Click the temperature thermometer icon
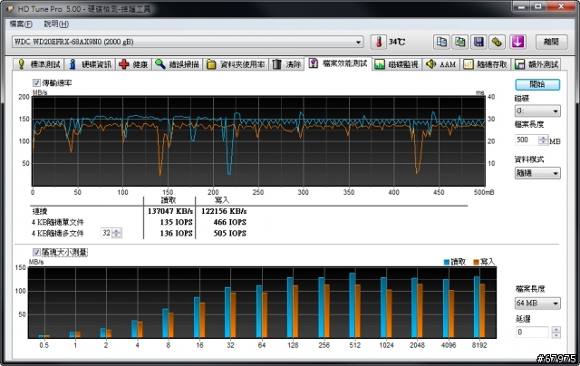 pyautogui.click(x=379, y=42)
